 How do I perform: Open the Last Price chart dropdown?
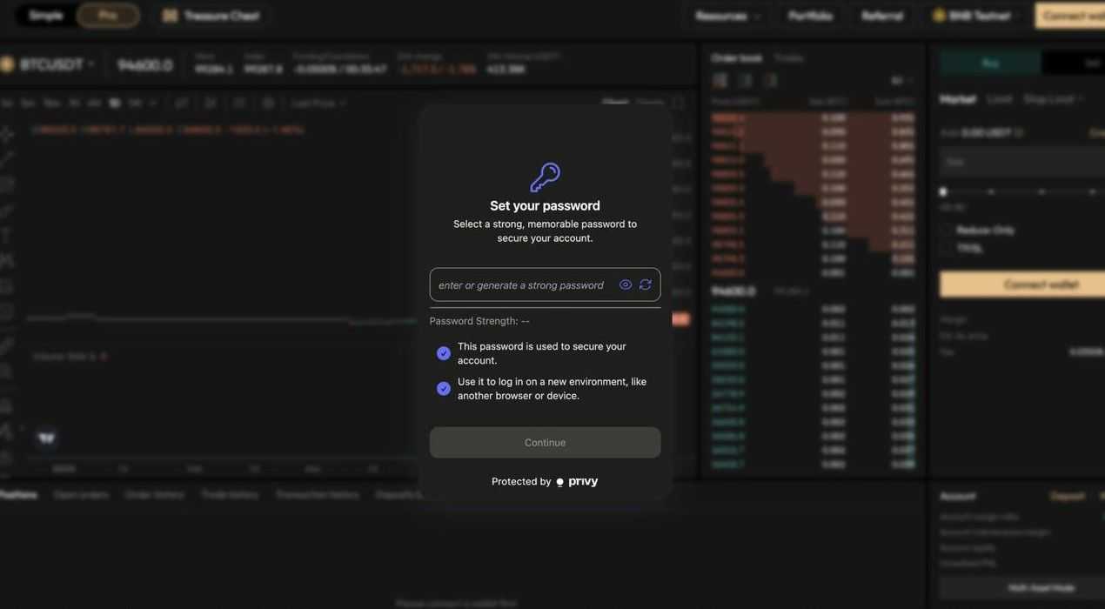click(x=318, y=103)
